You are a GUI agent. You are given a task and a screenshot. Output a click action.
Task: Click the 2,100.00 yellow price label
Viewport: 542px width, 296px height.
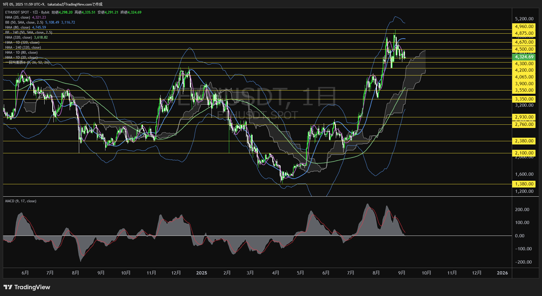(524, 153)
